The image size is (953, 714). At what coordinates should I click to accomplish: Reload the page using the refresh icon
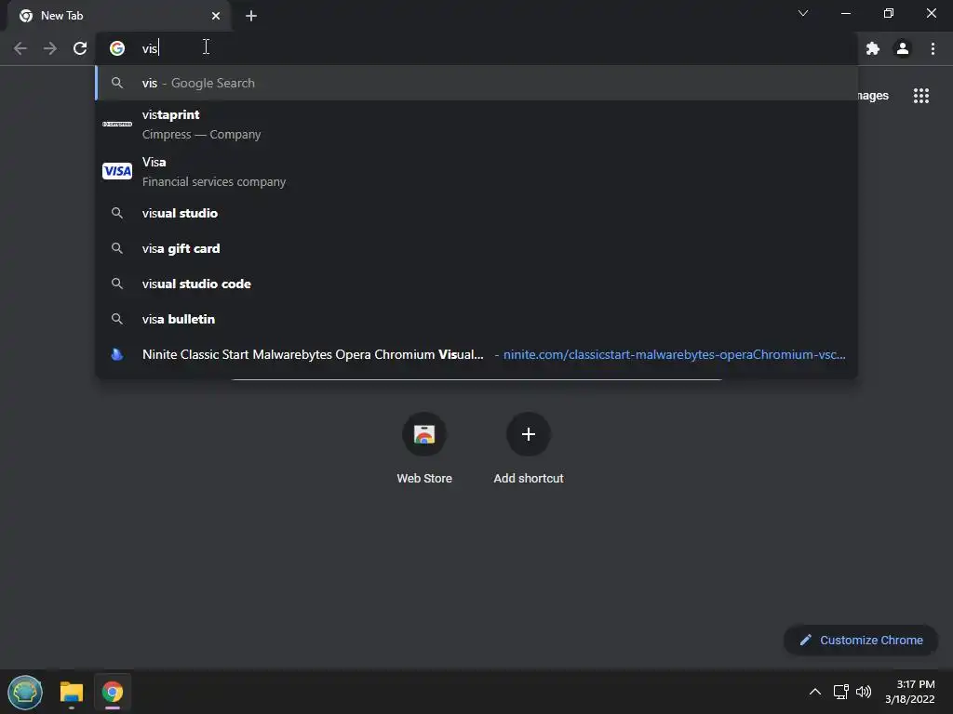(80, 48)
